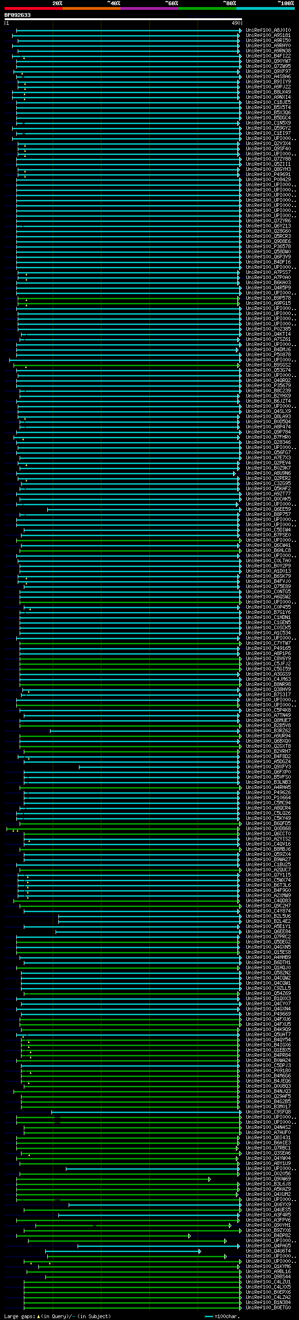Pick the UniRef100_Q7ZY88 hit name
The image size is (299, 1320).
268,159
